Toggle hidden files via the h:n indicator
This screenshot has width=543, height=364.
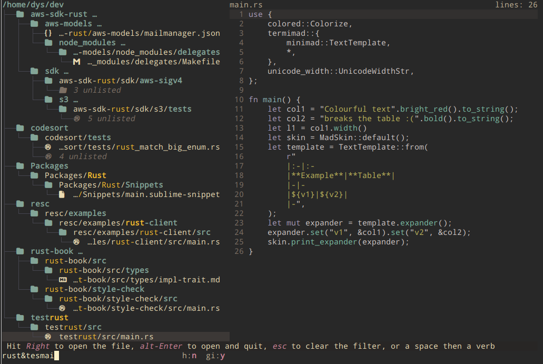pos(190,356)
